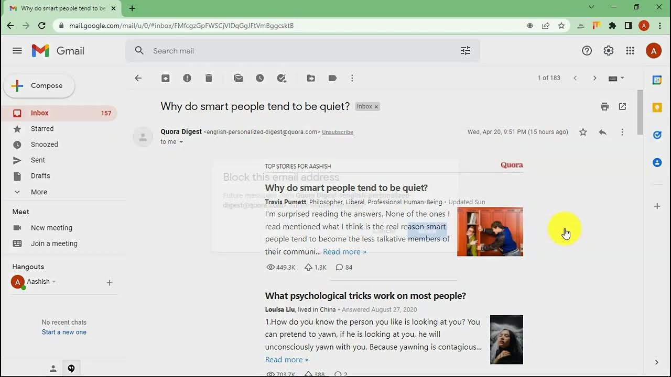Open Gmail support help icon
Screen dimensions: 671x377
pyautogui.click(x=587, y=51)
